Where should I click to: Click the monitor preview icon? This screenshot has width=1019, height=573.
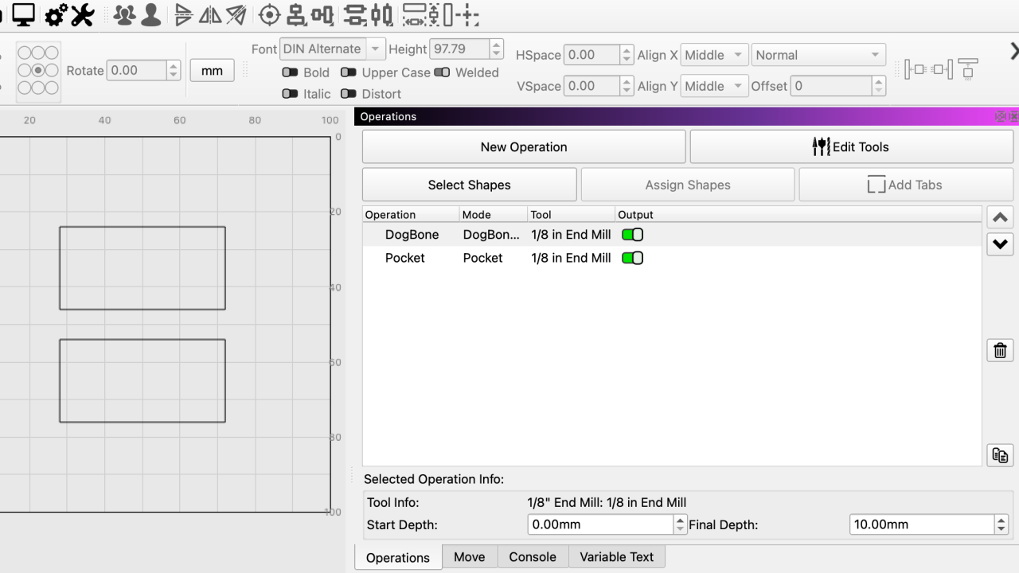(x=24, y=14)
